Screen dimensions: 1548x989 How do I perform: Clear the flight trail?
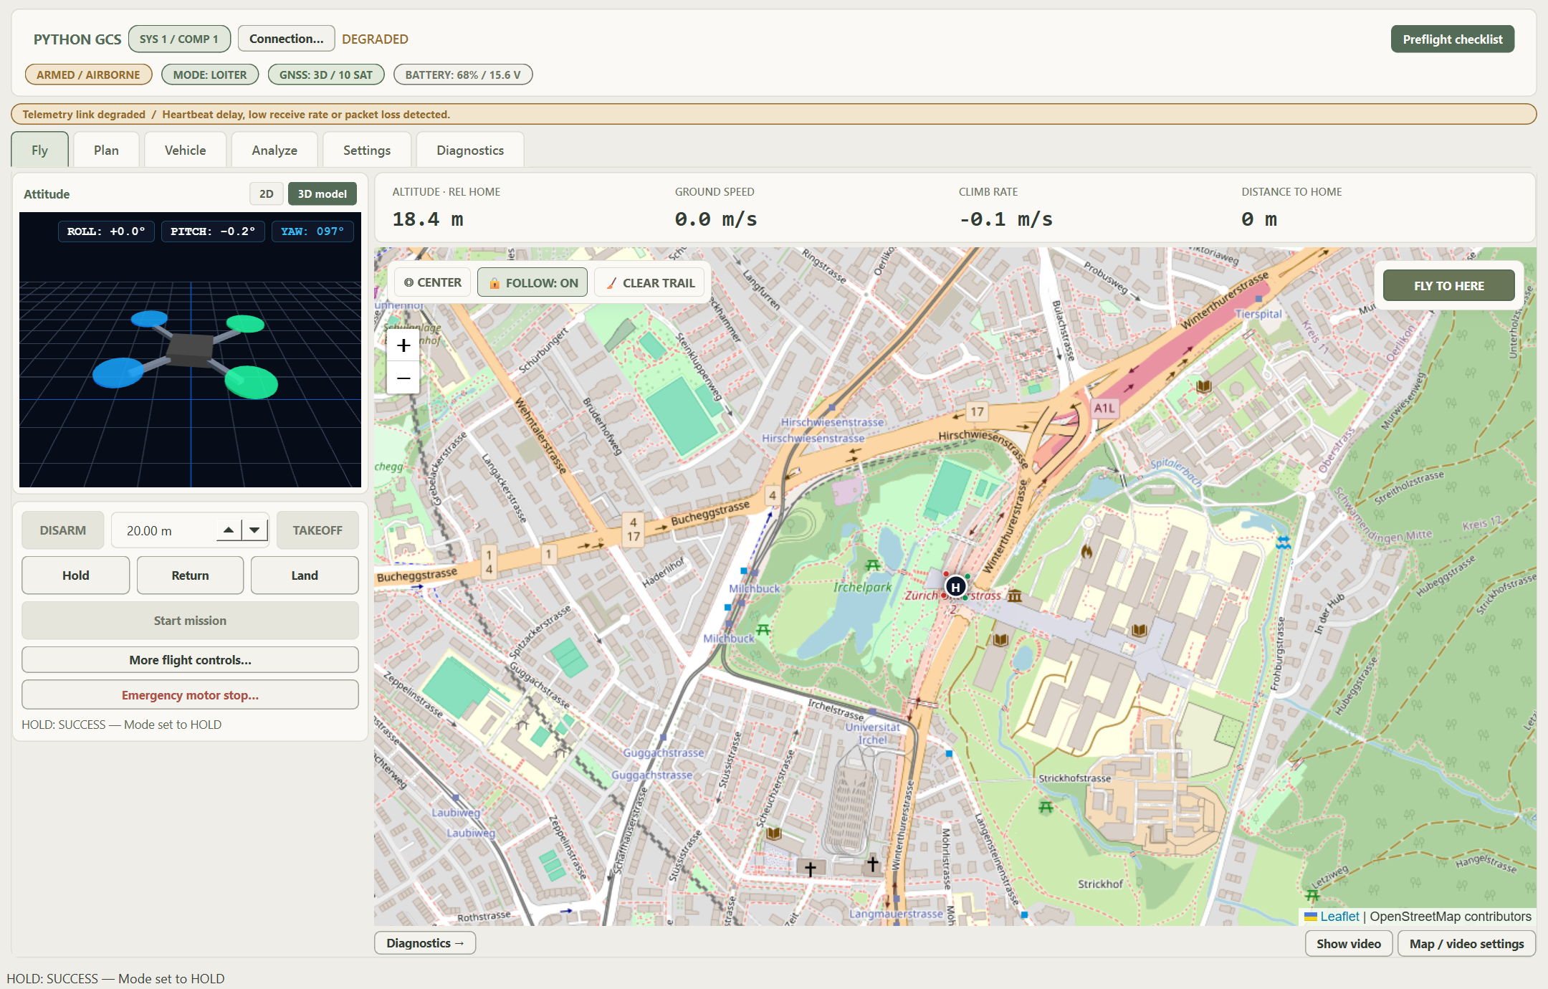point(650,282)
